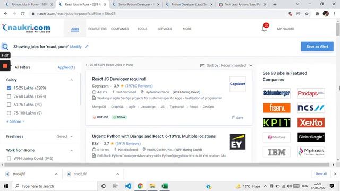Open the Cognizant company logo
This screenshot has width=340, height=191.
(237, 84)
